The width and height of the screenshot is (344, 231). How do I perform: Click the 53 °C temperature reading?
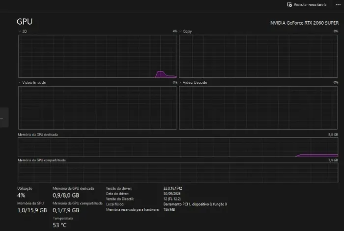59,225
